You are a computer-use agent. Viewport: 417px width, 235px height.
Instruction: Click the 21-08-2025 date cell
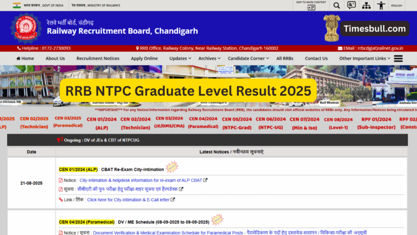[x=31, y=183]
